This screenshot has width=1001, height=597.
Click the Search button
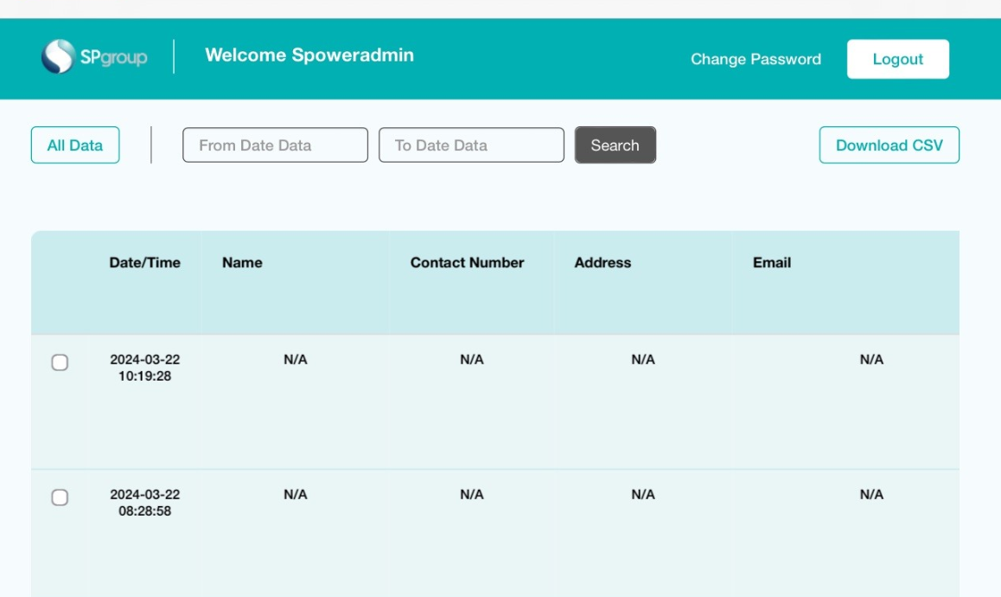(x=615, y=145)
